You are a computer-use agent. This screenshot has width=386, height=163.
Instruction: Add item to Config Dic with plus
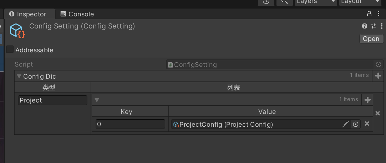(378, 76)
